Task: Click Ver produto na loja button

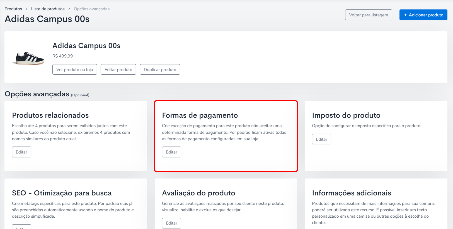Action: point(75,70)
